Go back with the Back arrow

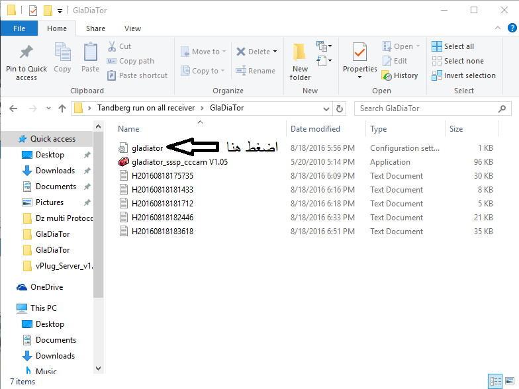click(13, 108)
